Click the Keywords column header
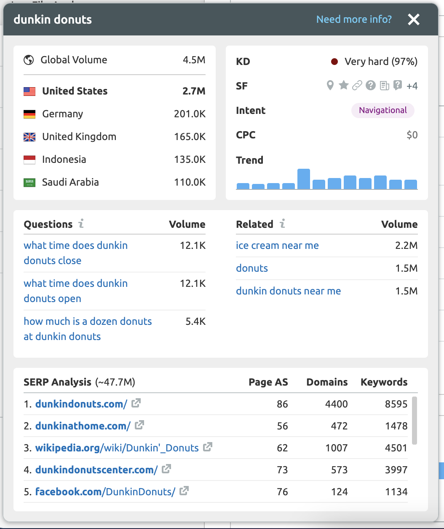Screen dimensions: 444x529 (384, 382)
